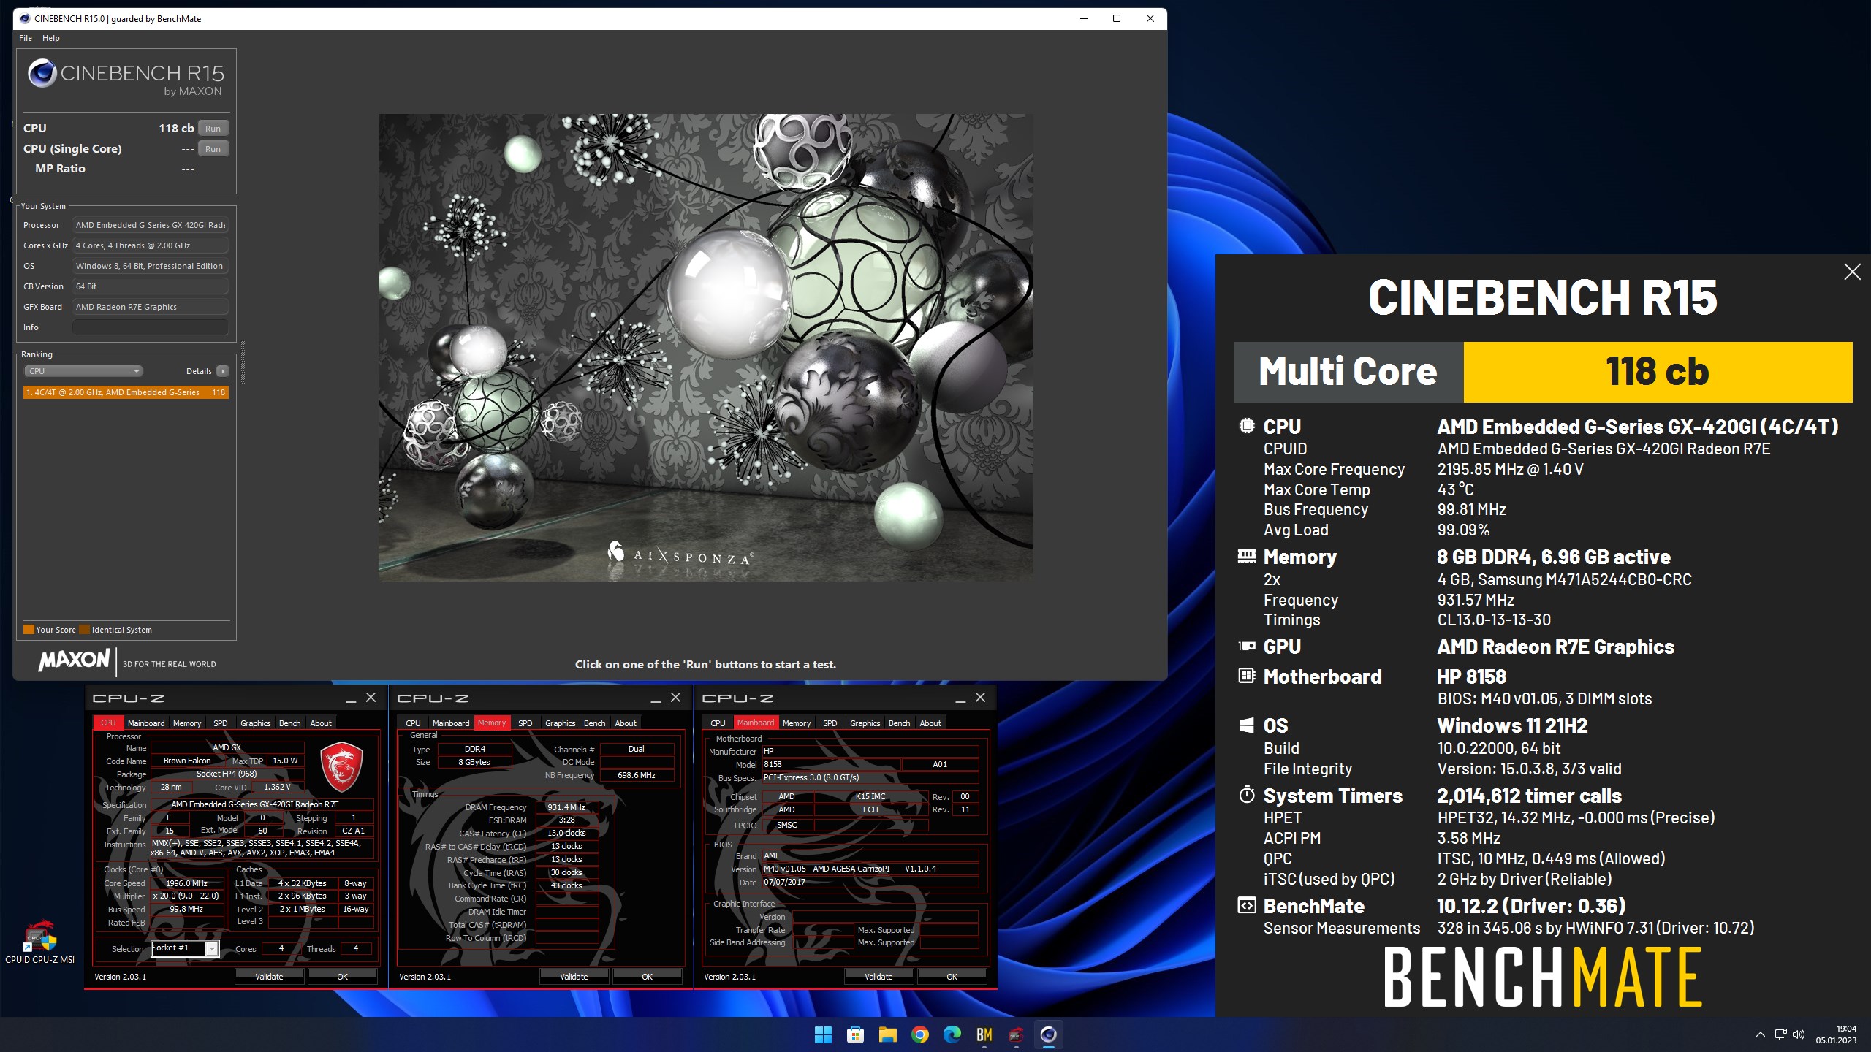This screenshot has height=1052, width=1871.
Task: Click the MAXON logo at bottom of Cinebench
Action: pos(74,660)
